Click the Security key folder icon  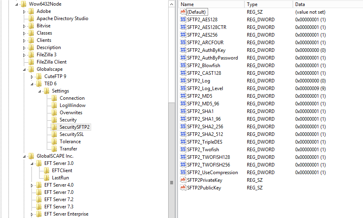(x=54, y=120)
